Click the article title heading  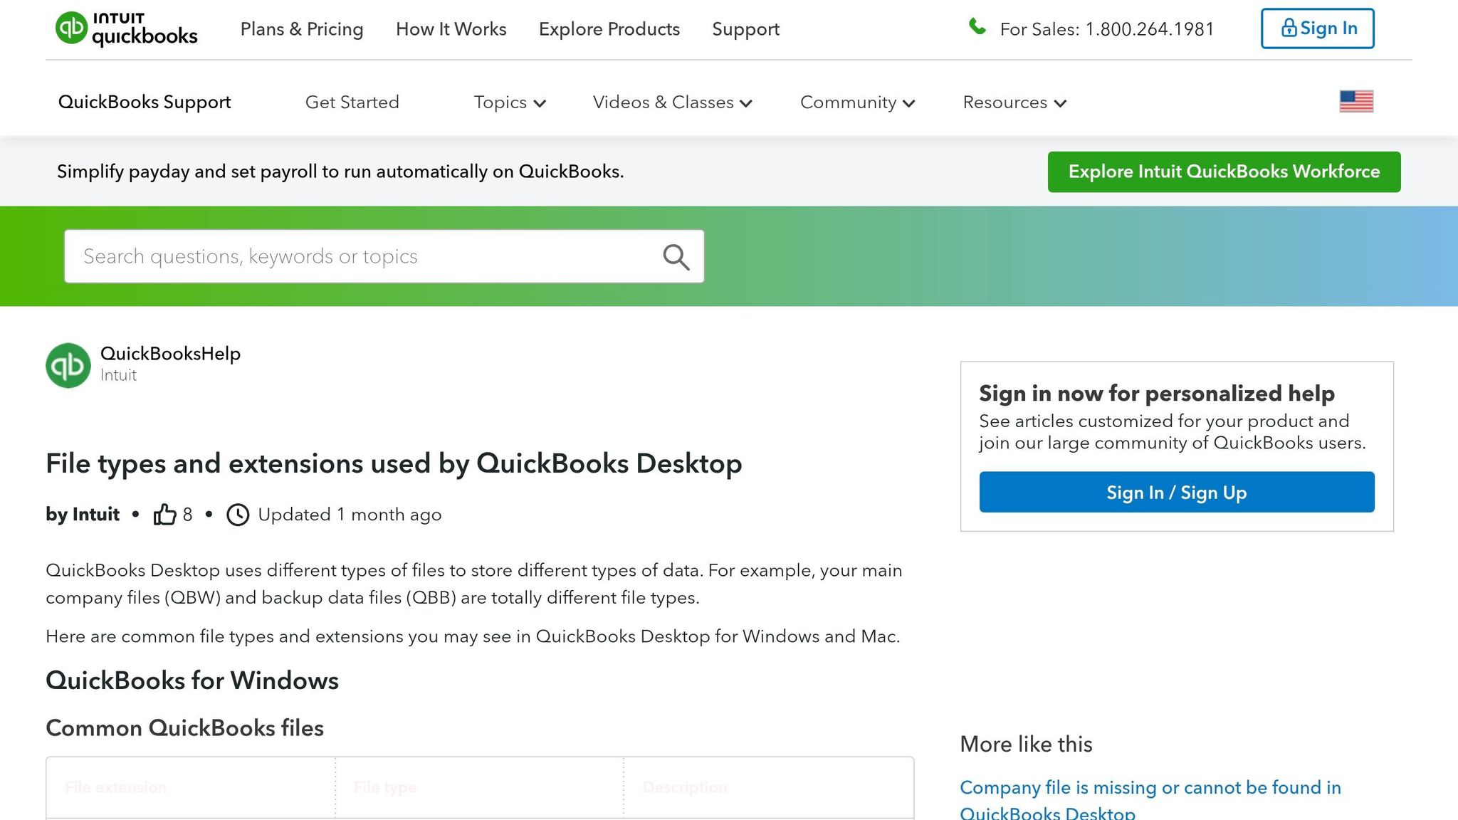(394, 463)
